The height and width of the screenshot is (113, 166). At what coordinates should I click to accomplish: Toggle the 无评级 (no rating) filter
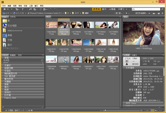coord(6,60)
